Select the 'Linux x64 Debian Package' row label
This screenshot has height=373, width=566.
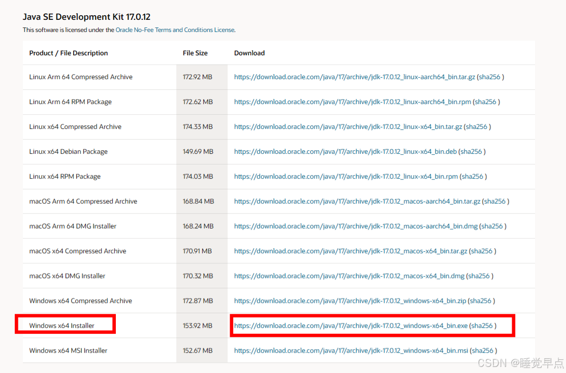pyautogui.click(x=69, y=151)
